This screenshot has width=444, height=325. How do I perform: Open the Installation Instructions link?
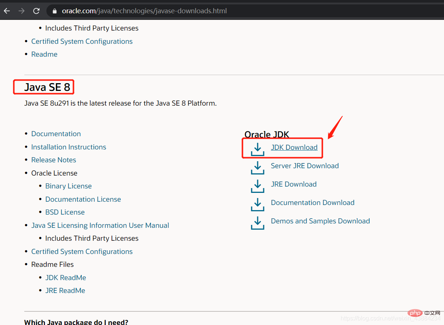[68, 147]
